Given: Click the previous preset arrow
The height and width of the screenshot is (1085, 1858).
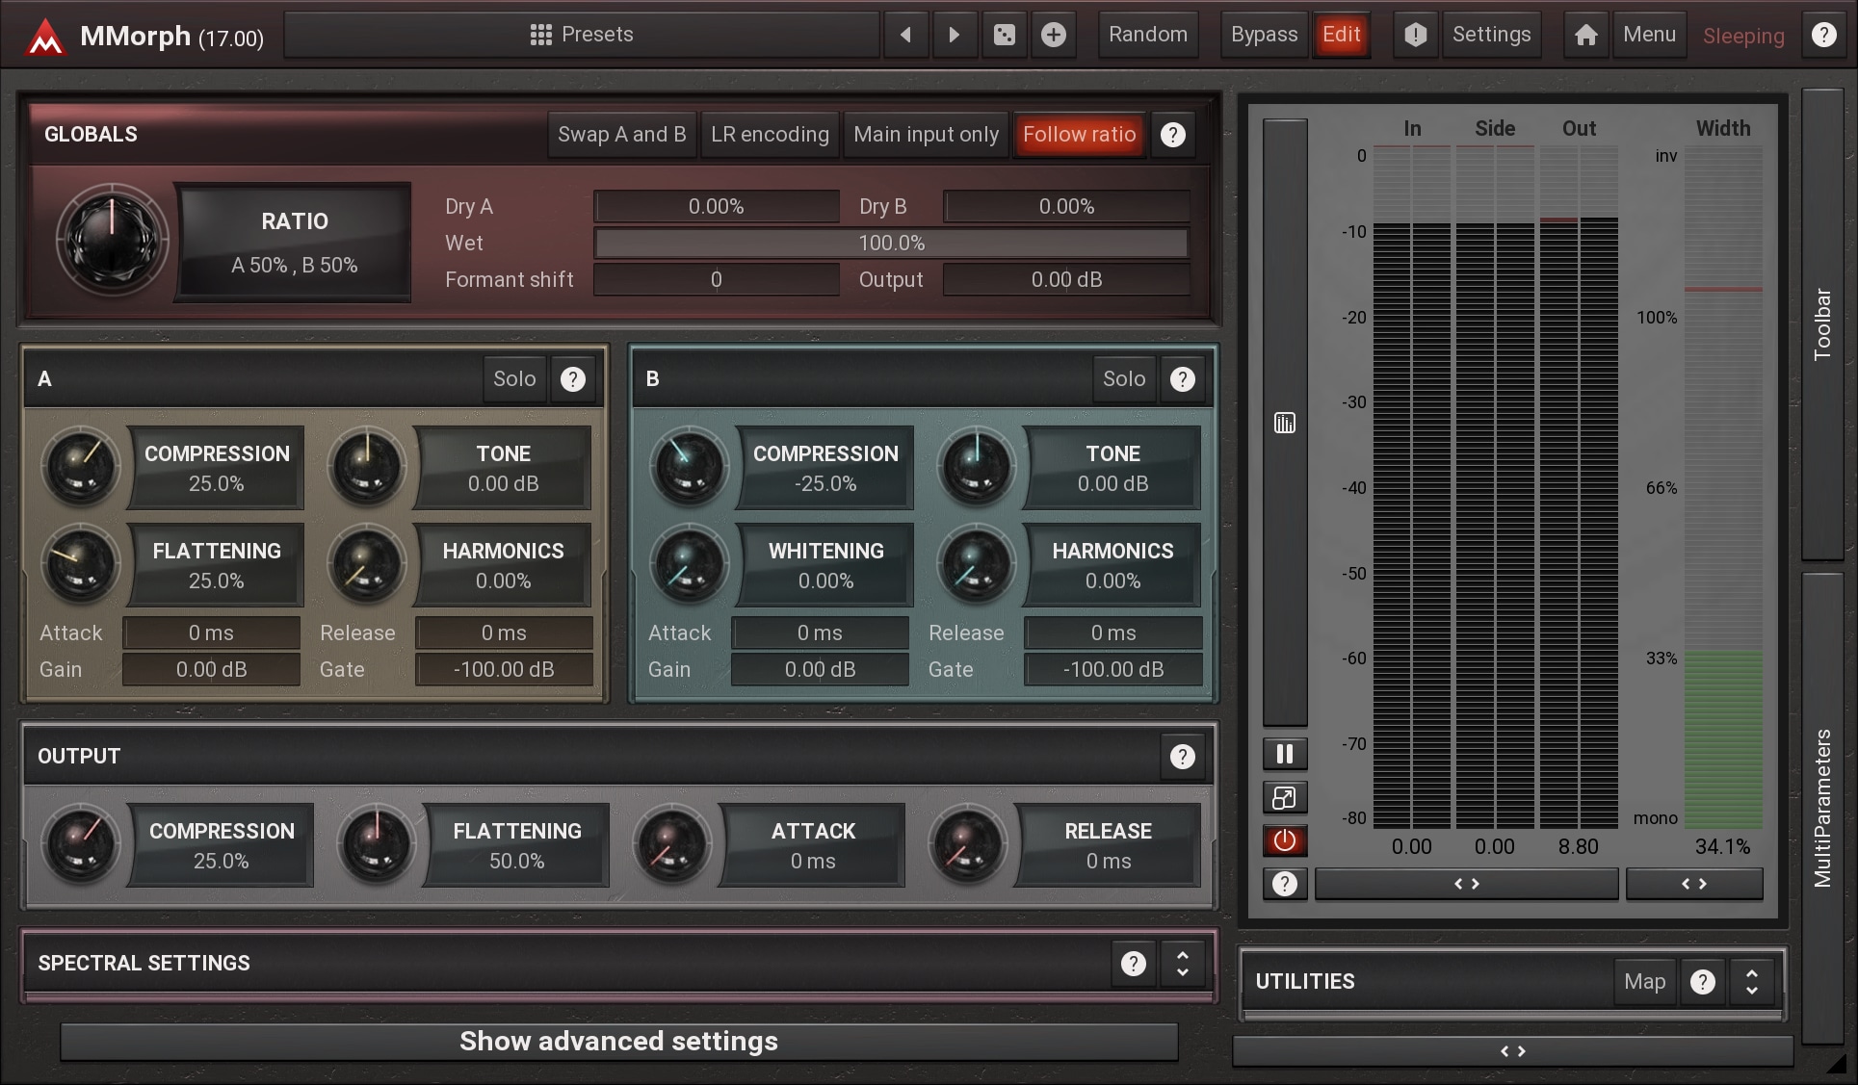Looking at the screenshot, I should pos(905,35).
